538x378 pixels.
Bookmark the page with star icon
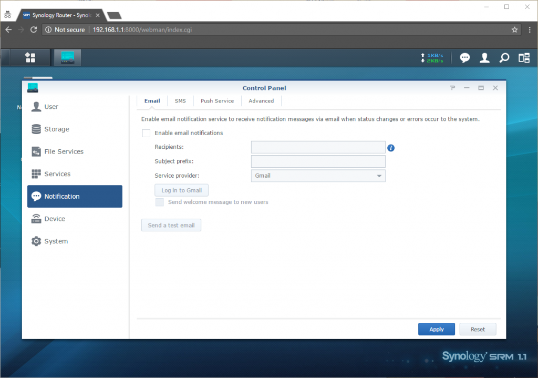[x=515, y=30]
